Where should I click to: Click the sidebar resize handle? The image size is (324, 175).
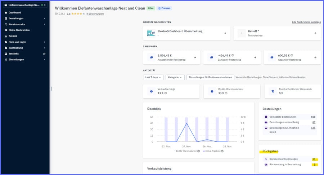(51, 89)
